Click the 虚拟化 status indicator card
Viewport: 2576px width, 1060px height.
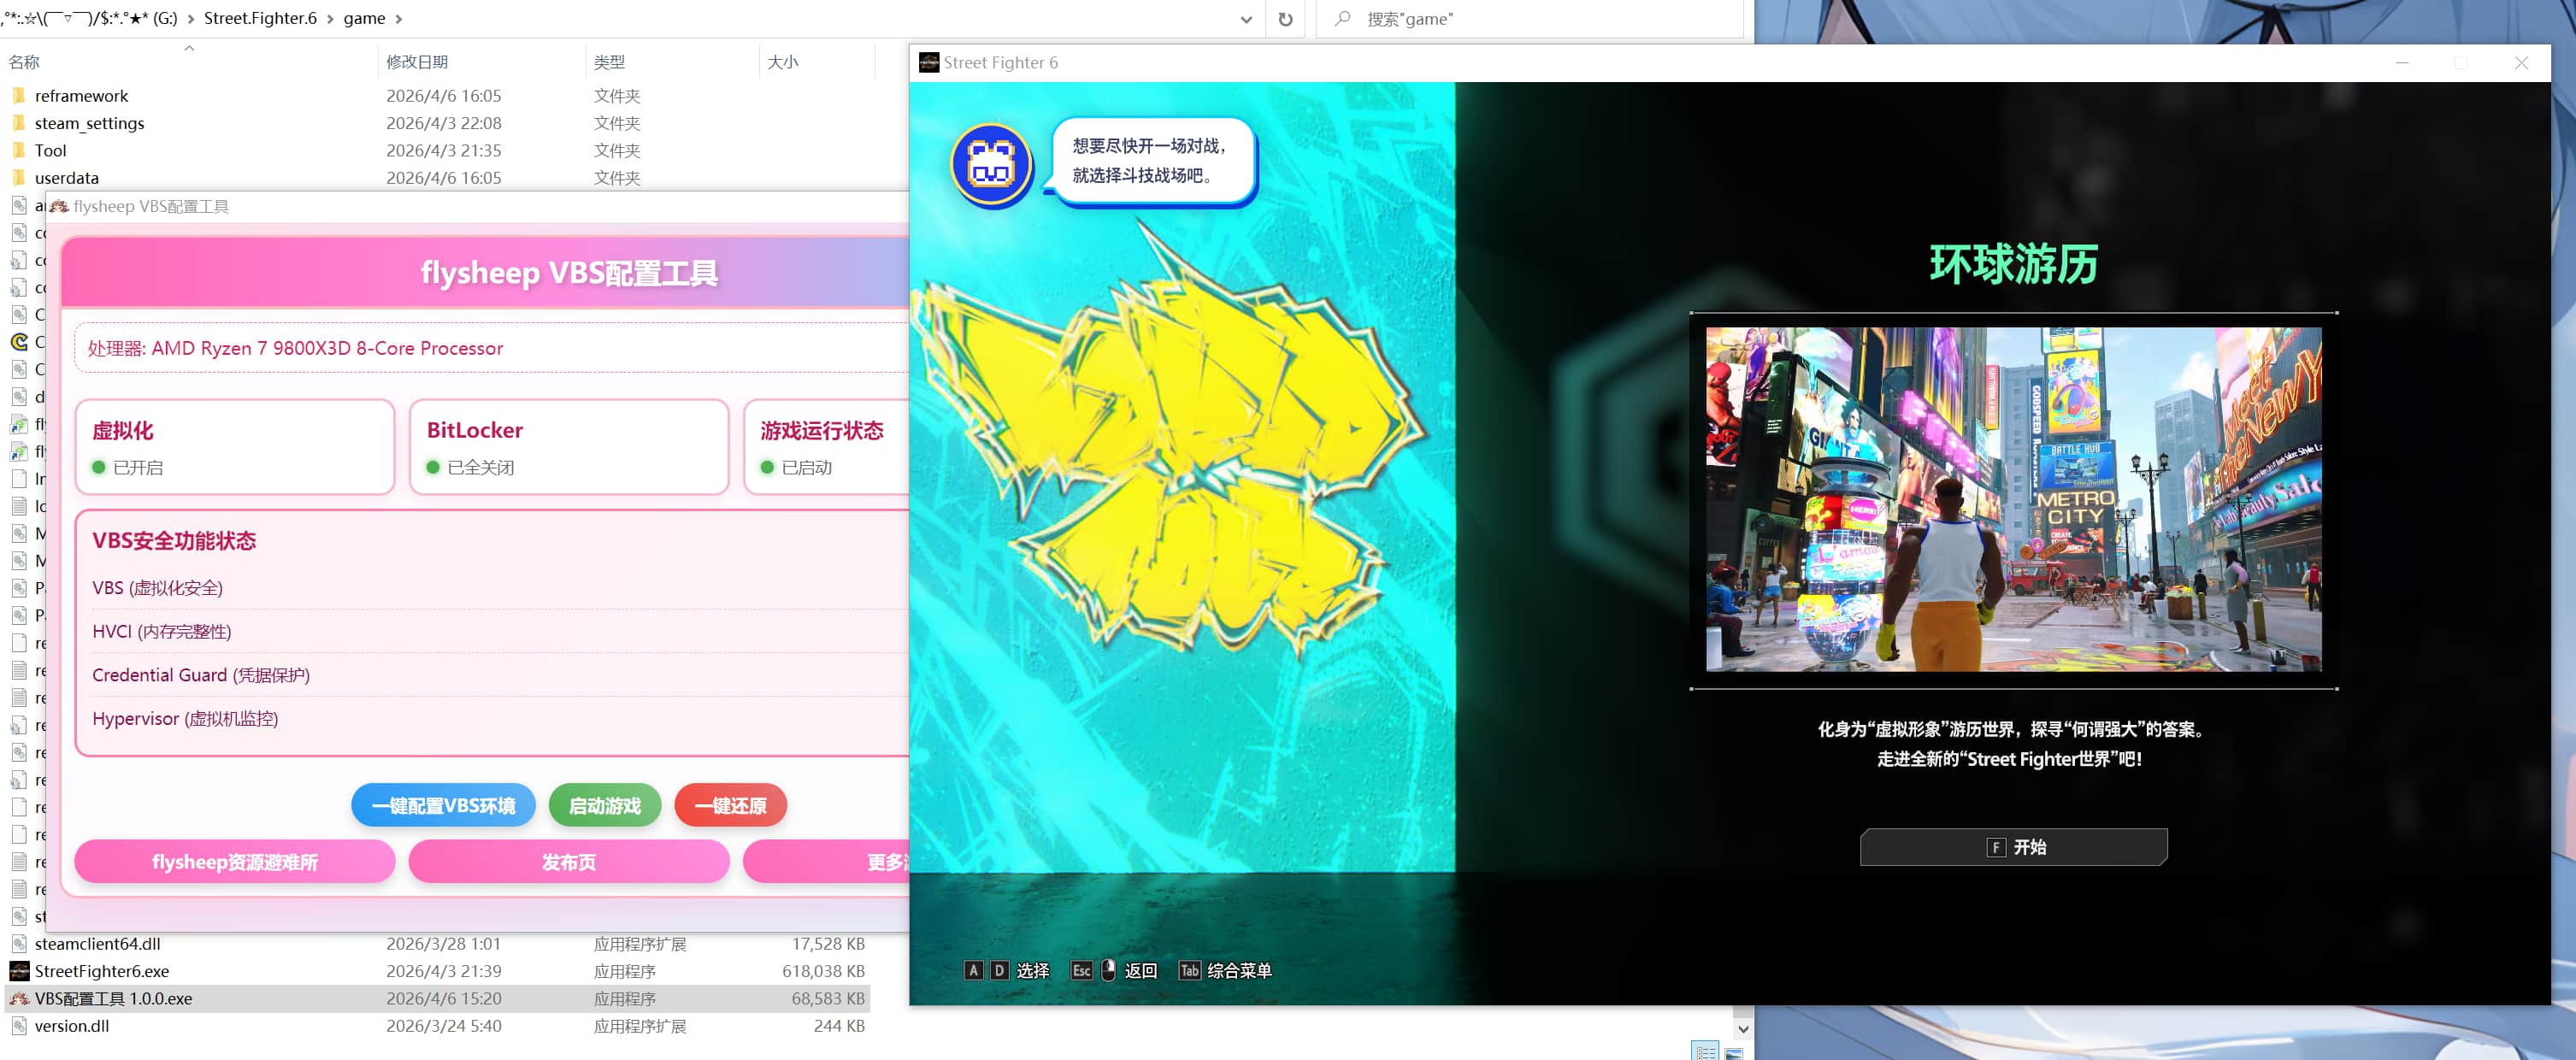pyautogui.click(x=235, y=447)
